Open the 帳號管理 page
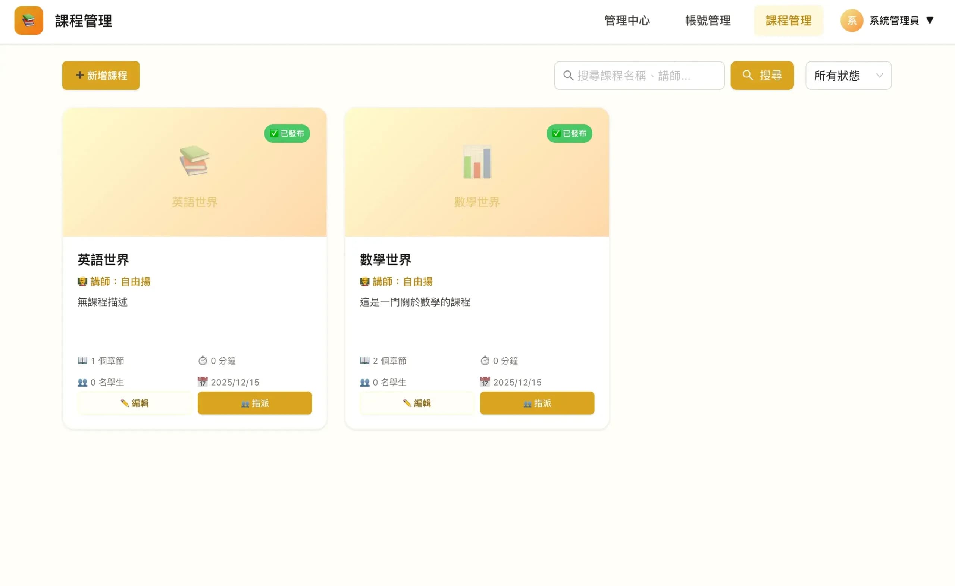Image resolution: width=955 pixels, height=586 pixels. click(707, 20)
